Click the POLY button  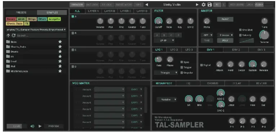click(225, 40)
